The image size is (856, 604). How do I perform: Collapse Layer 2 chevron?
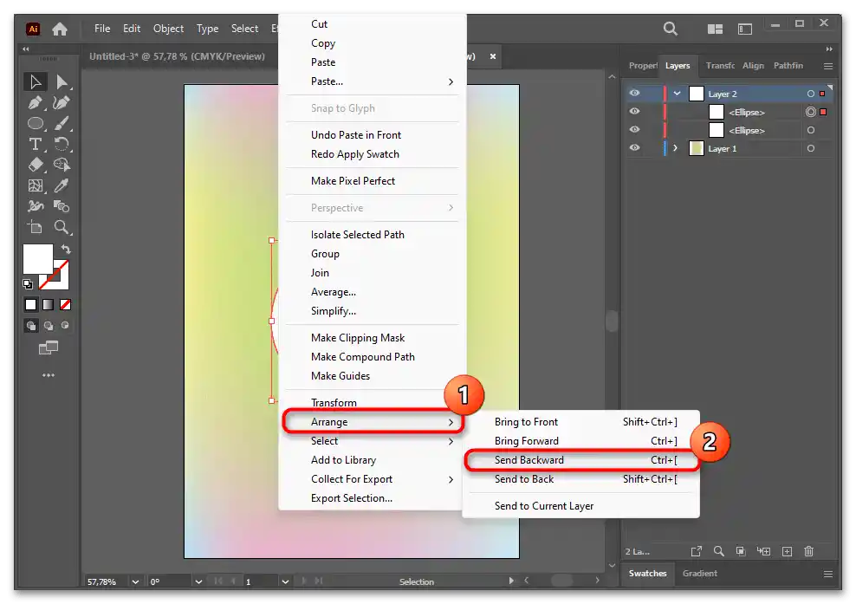(677, 94)
